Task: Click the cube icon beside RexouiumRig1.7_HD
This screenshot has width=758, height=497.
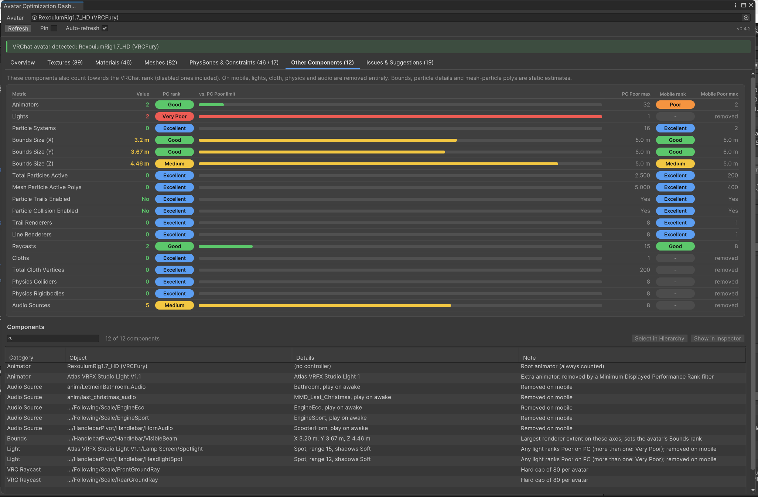Action: coord(34,18)
